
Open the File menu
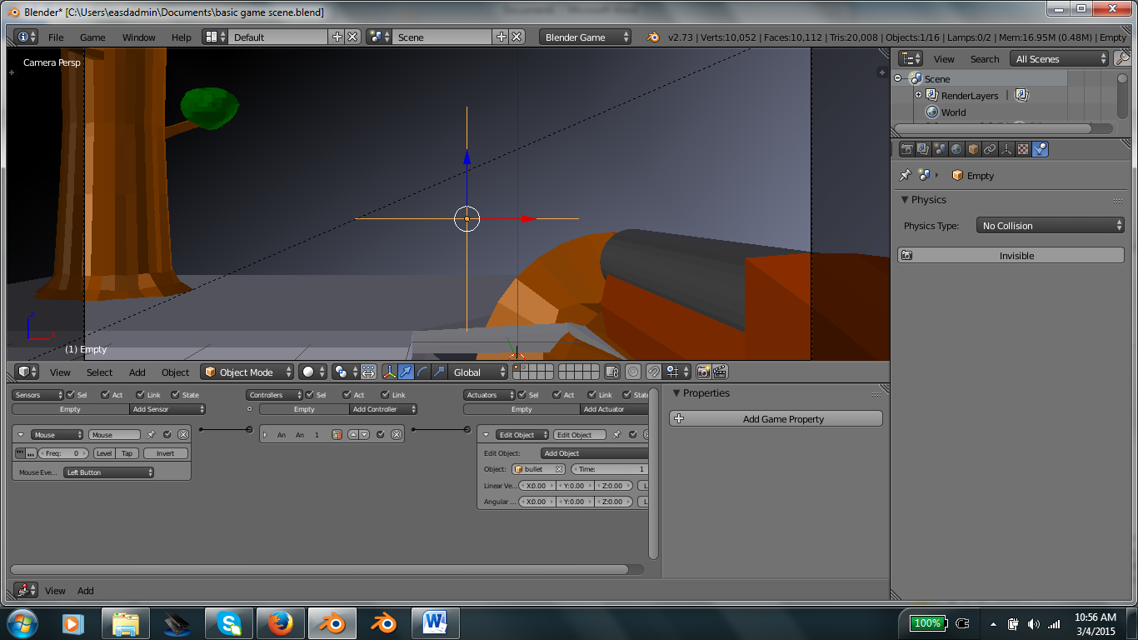[x=56, y=37]
